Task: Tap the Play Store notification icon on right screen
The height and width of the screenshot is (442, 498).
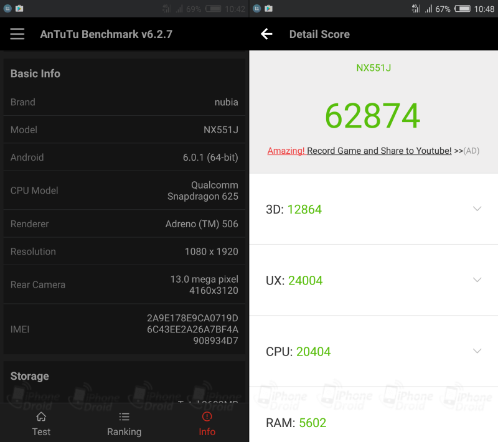Action: (268, 9)
